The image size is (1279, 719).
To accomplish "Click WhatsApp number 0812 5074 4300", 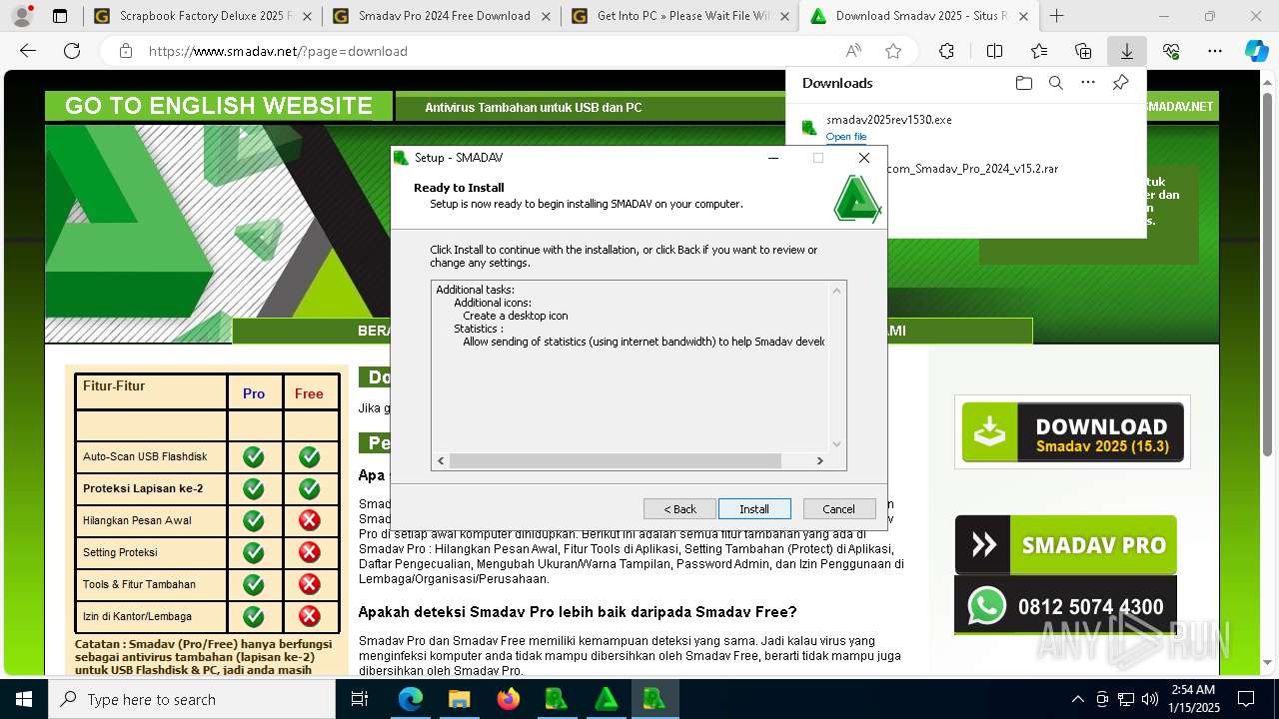I will point(1065,606).
